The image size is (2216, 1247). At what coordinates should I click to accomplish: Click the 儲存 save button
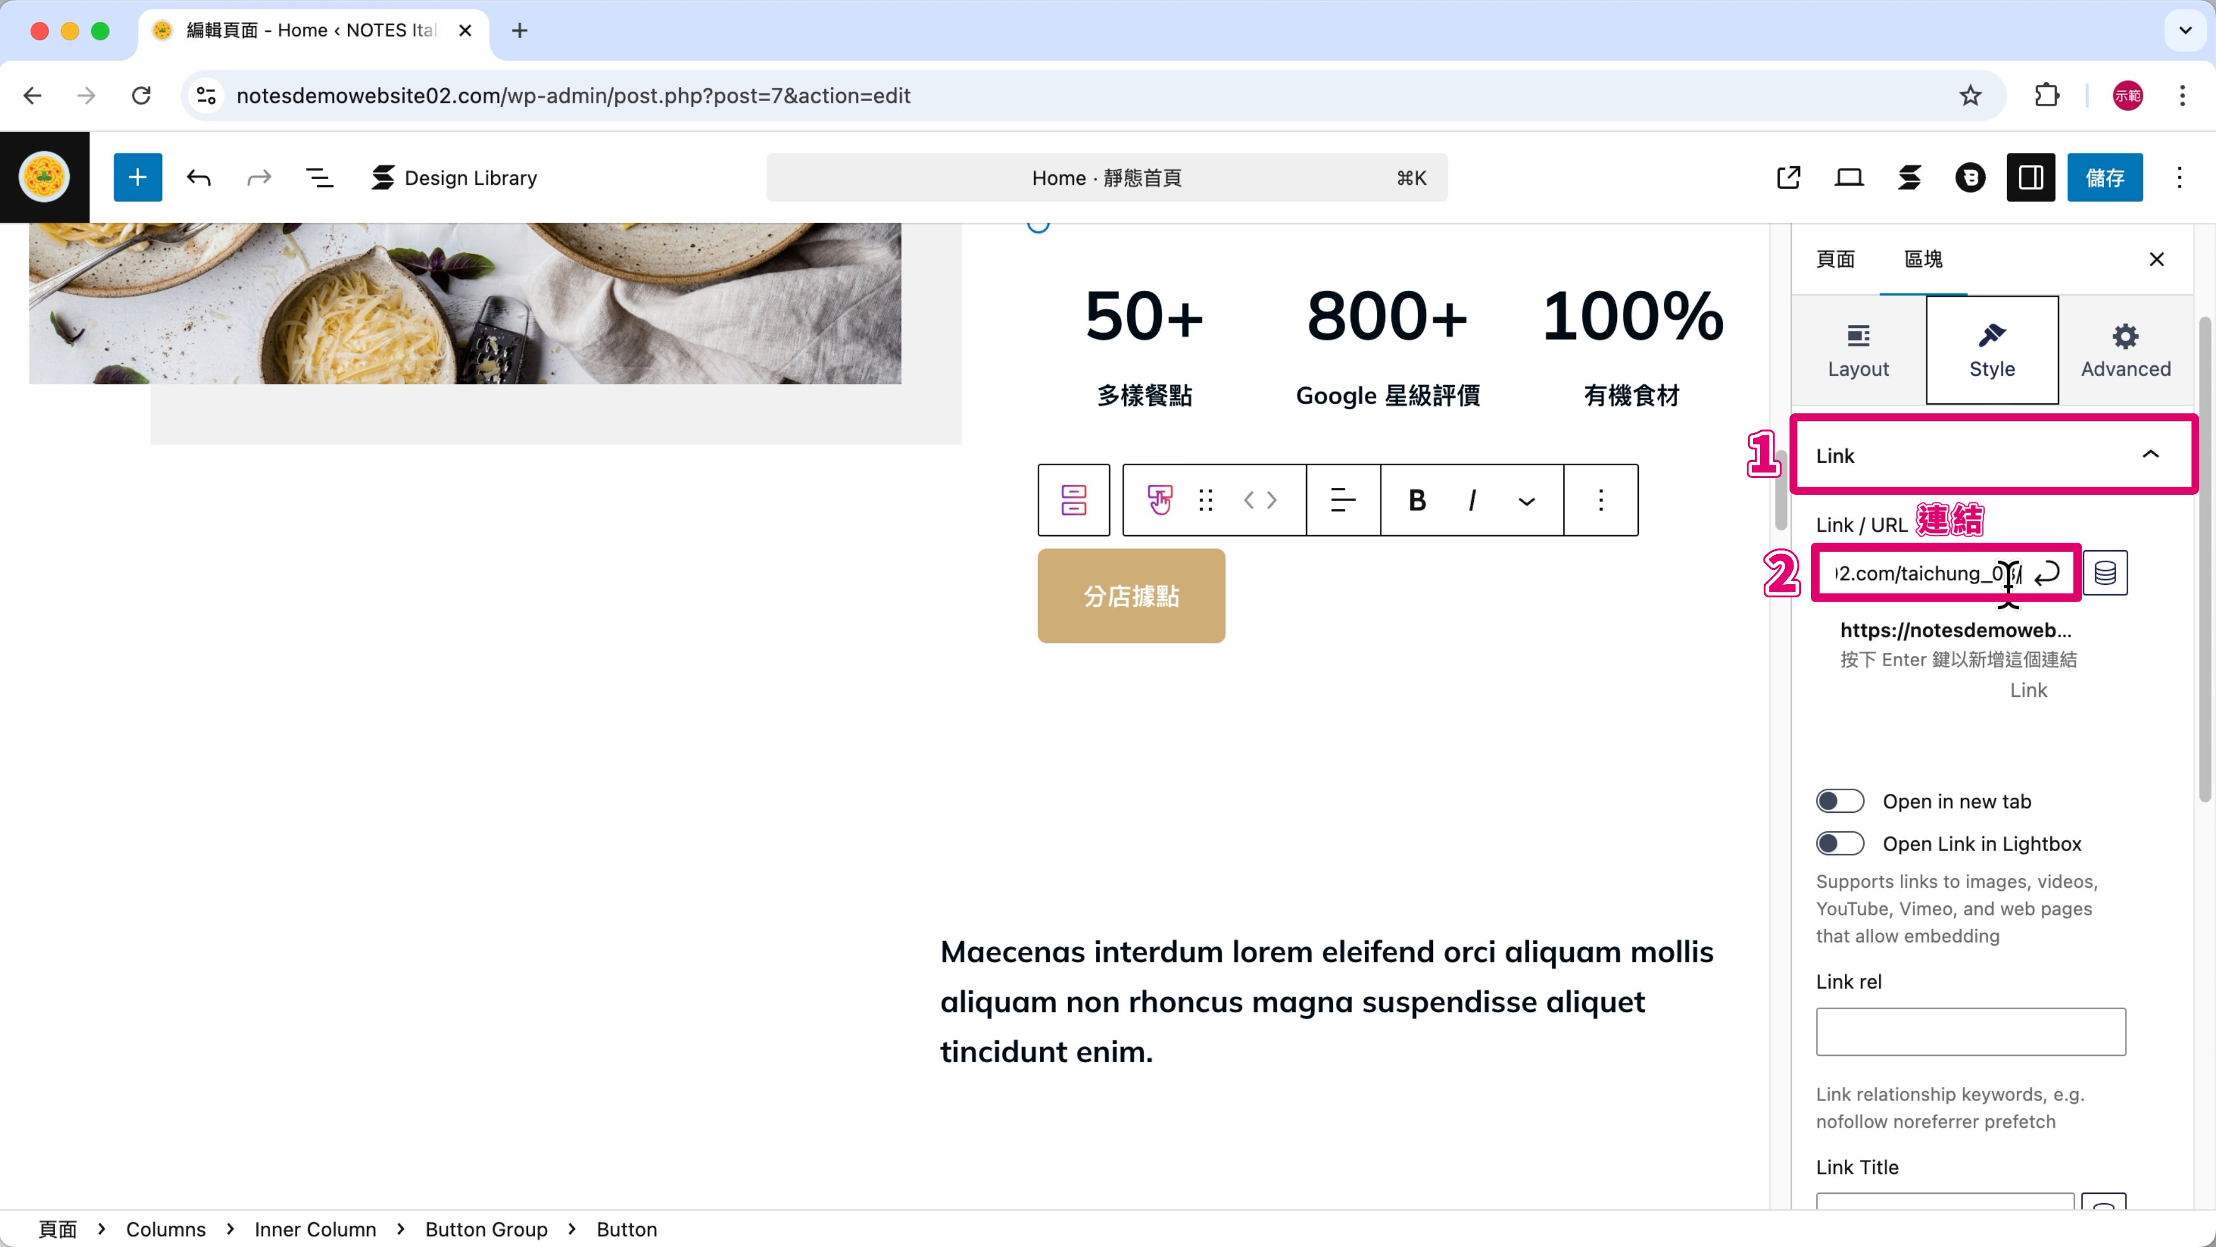pos(2104,177)
